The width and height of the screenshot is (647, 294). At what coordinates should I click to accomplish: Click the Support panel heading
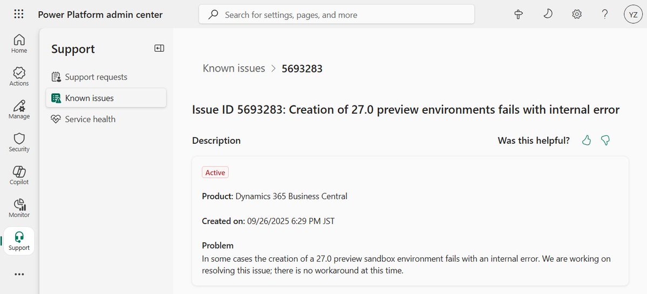(x=73, y=49)
